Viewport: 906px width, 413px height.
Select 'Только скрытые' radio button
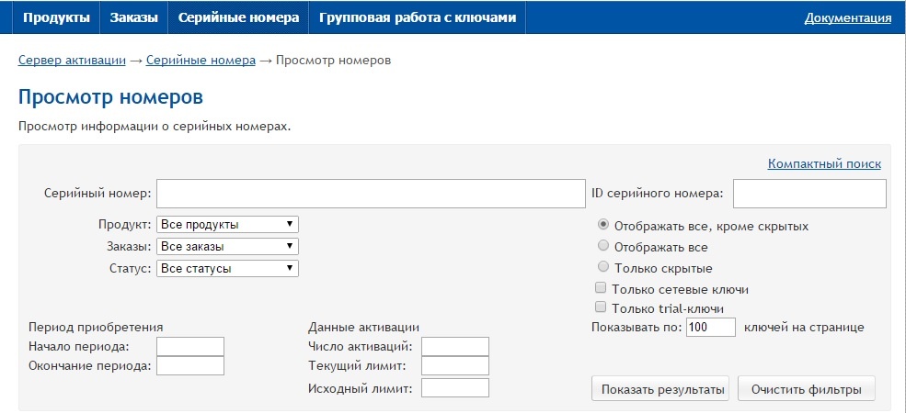(x=603, y=267)
